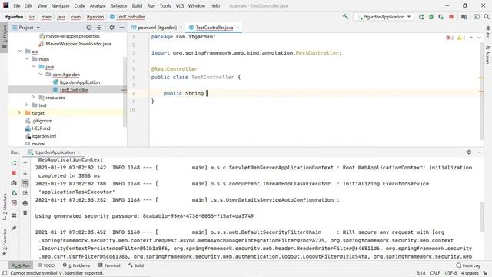Expand the test folder
Image resolution: width=492 pixels, height=277 pixels.
(27, 105)
